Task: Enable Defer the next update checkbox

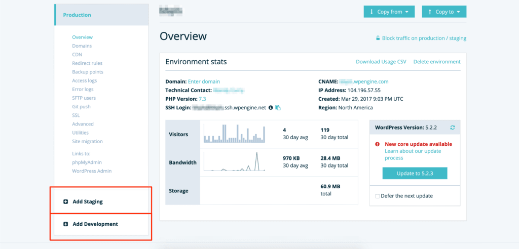Action: point(377,196)
